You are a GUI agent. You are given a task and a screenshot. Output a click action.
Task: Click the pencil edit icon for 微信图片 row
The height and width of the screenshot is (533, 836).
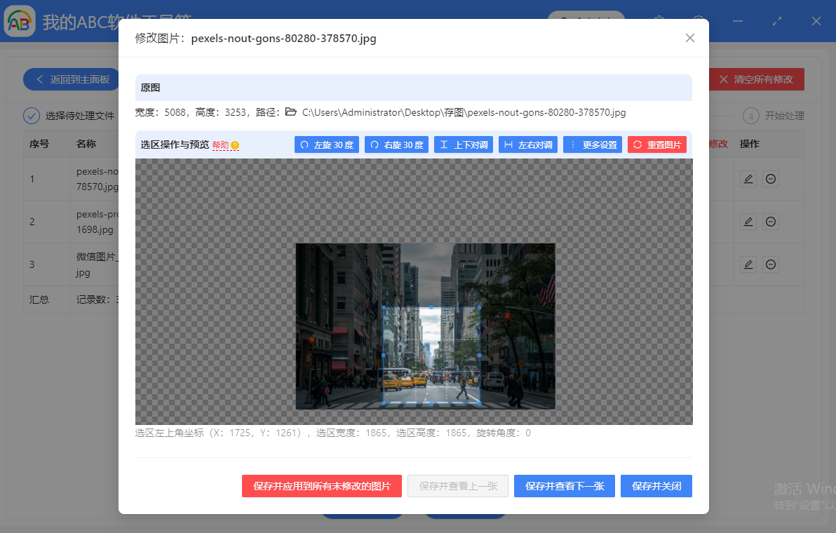pos(748,264)
